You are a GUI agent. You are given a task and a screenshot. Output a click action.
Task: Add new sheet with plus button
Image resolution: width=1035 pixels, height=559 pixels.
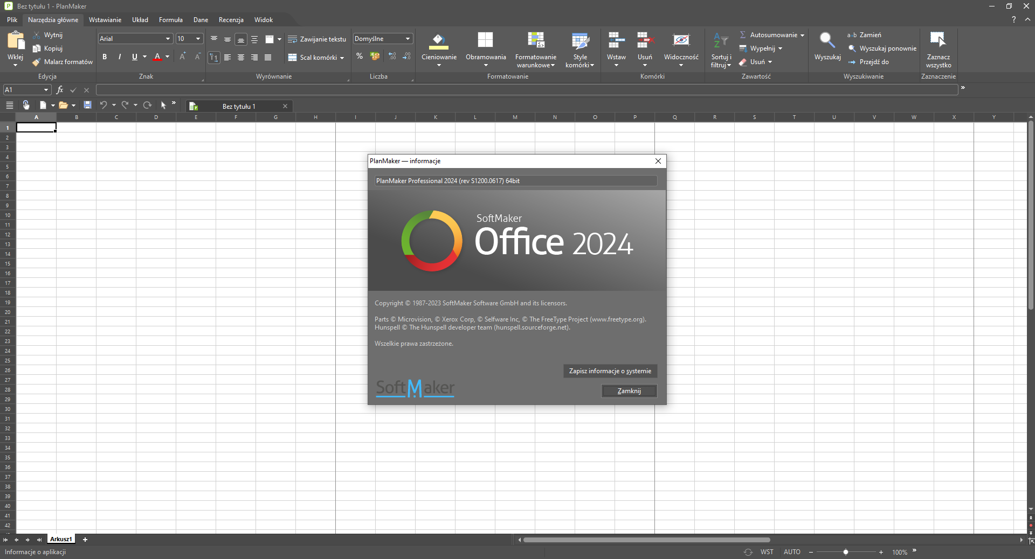pyautogui.click(x=85, y=539)
